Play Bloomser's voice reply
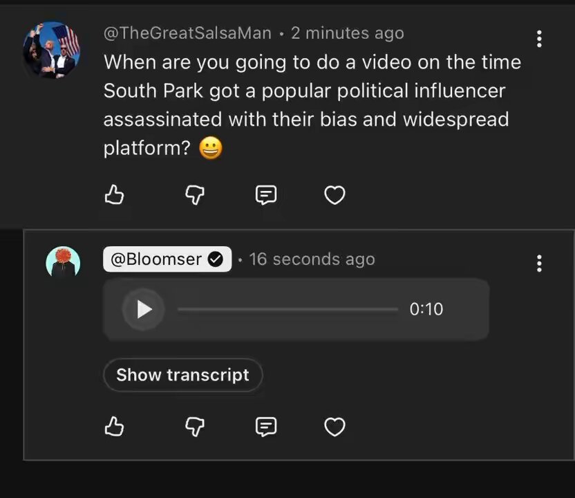This screenshot has height=498, width=575. coord(144,309)
